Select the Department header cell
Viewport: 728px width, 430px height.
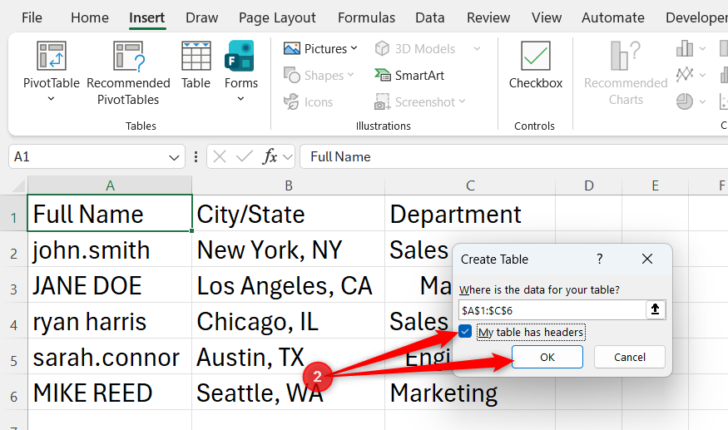coord(470,214)
